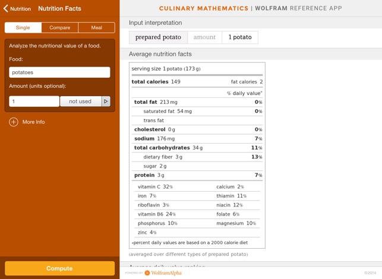This screenshot has height=279, width=382.
Task: Click the Culinary Mathematics app title
Action: coord(204,8)
